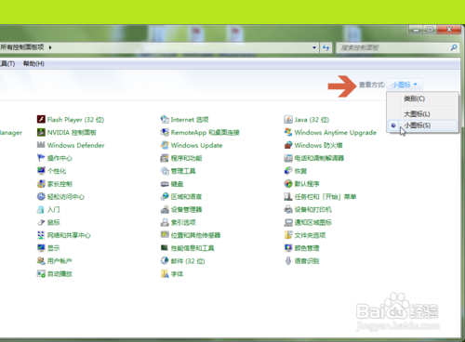Click 所有控制面板项 breadcrumb

coord(21,47)
